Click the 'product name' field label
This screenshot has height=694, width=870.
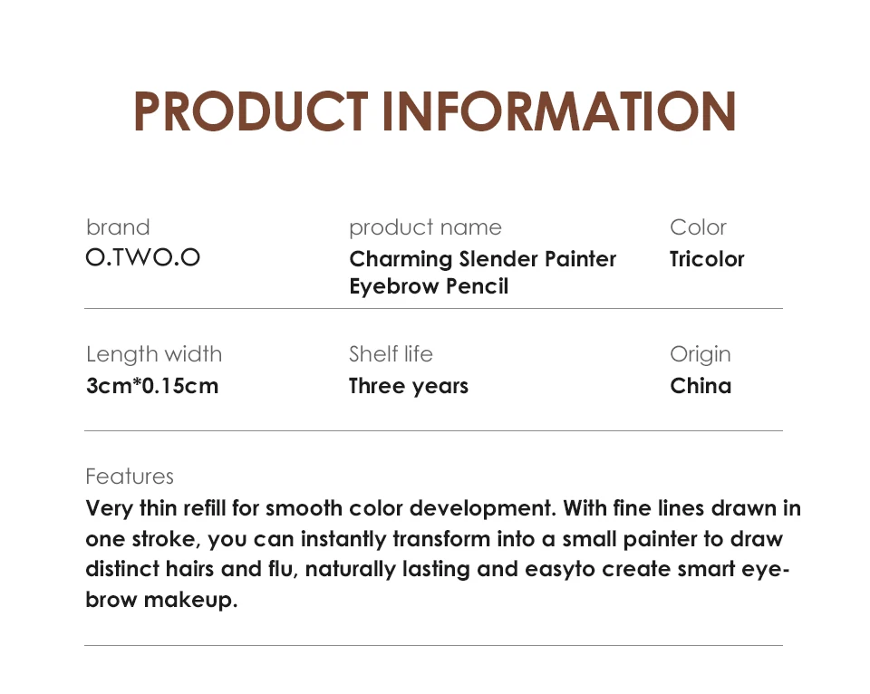425,227
